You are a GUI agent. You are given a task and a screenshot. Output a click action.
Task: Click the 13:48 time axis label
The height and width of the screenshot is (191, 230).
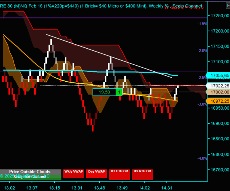pyautogui.click(x=100, y=188)
